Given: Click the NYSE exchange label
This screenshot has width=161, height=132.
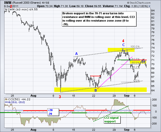Looking at the screenshot, I should 46,3.
